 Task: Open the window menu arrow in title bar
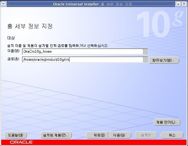point(3,4)
